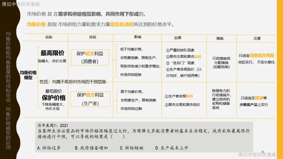Click the text ②黑市交易和黑市高价
This screenshot has width=283, height=159.
pyautogui.click(x=183, y=56)
